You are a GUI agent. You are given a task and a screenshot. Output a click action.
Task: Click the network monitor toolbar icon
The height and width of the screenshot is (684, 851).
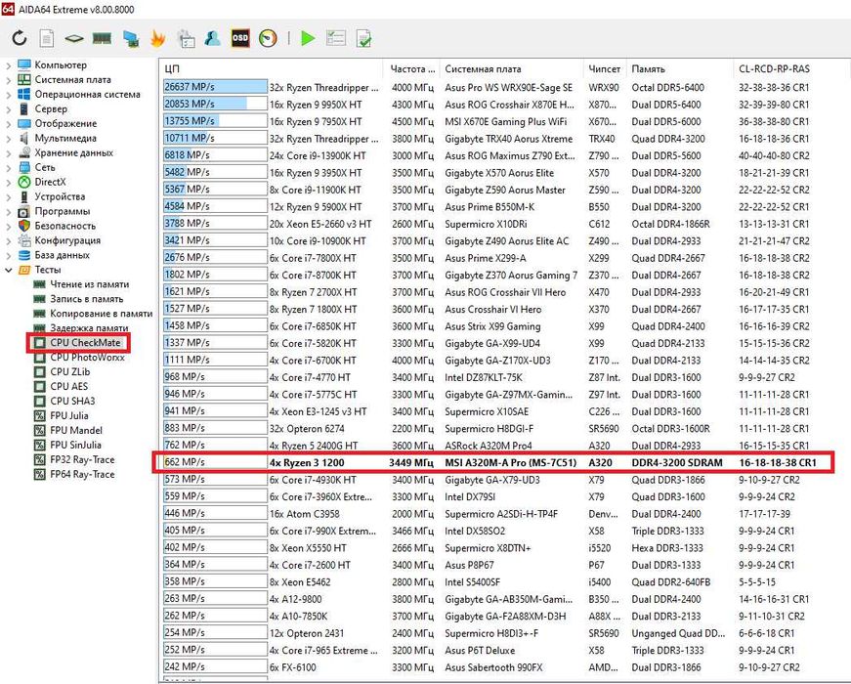[x=131, y=38]
